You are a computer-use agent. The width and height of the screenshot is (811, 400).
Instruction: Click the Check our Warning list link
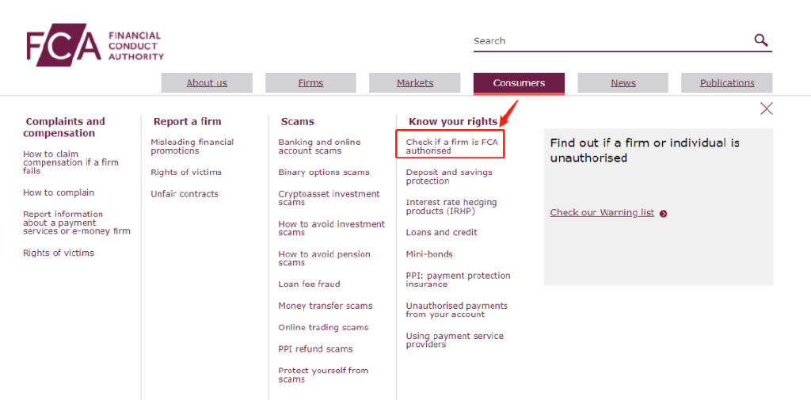point(602,212)
